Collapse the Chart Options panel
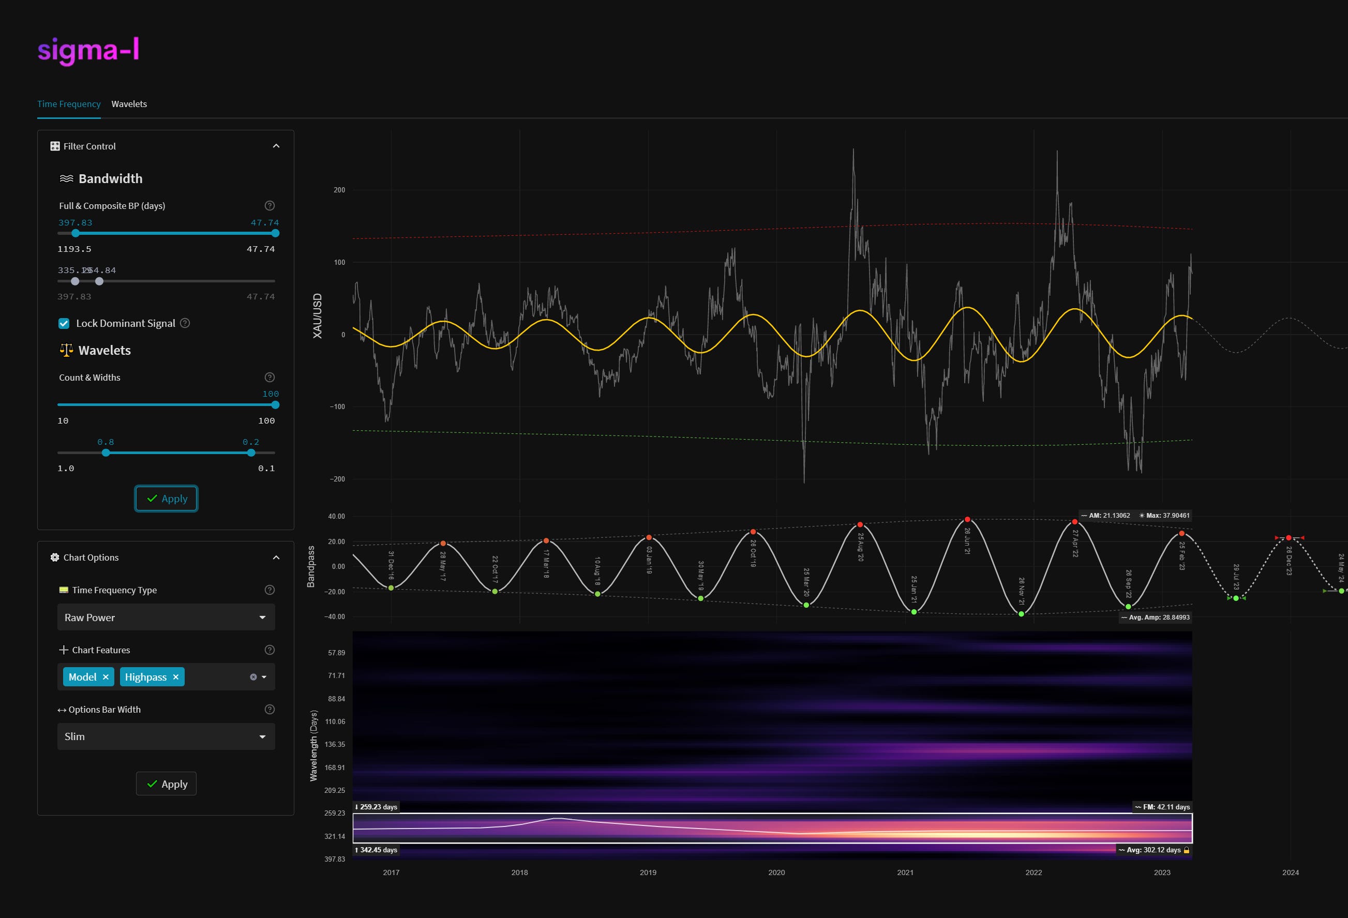The height and width of the screenshot is (918, 1348). click(x=276, y=558)
